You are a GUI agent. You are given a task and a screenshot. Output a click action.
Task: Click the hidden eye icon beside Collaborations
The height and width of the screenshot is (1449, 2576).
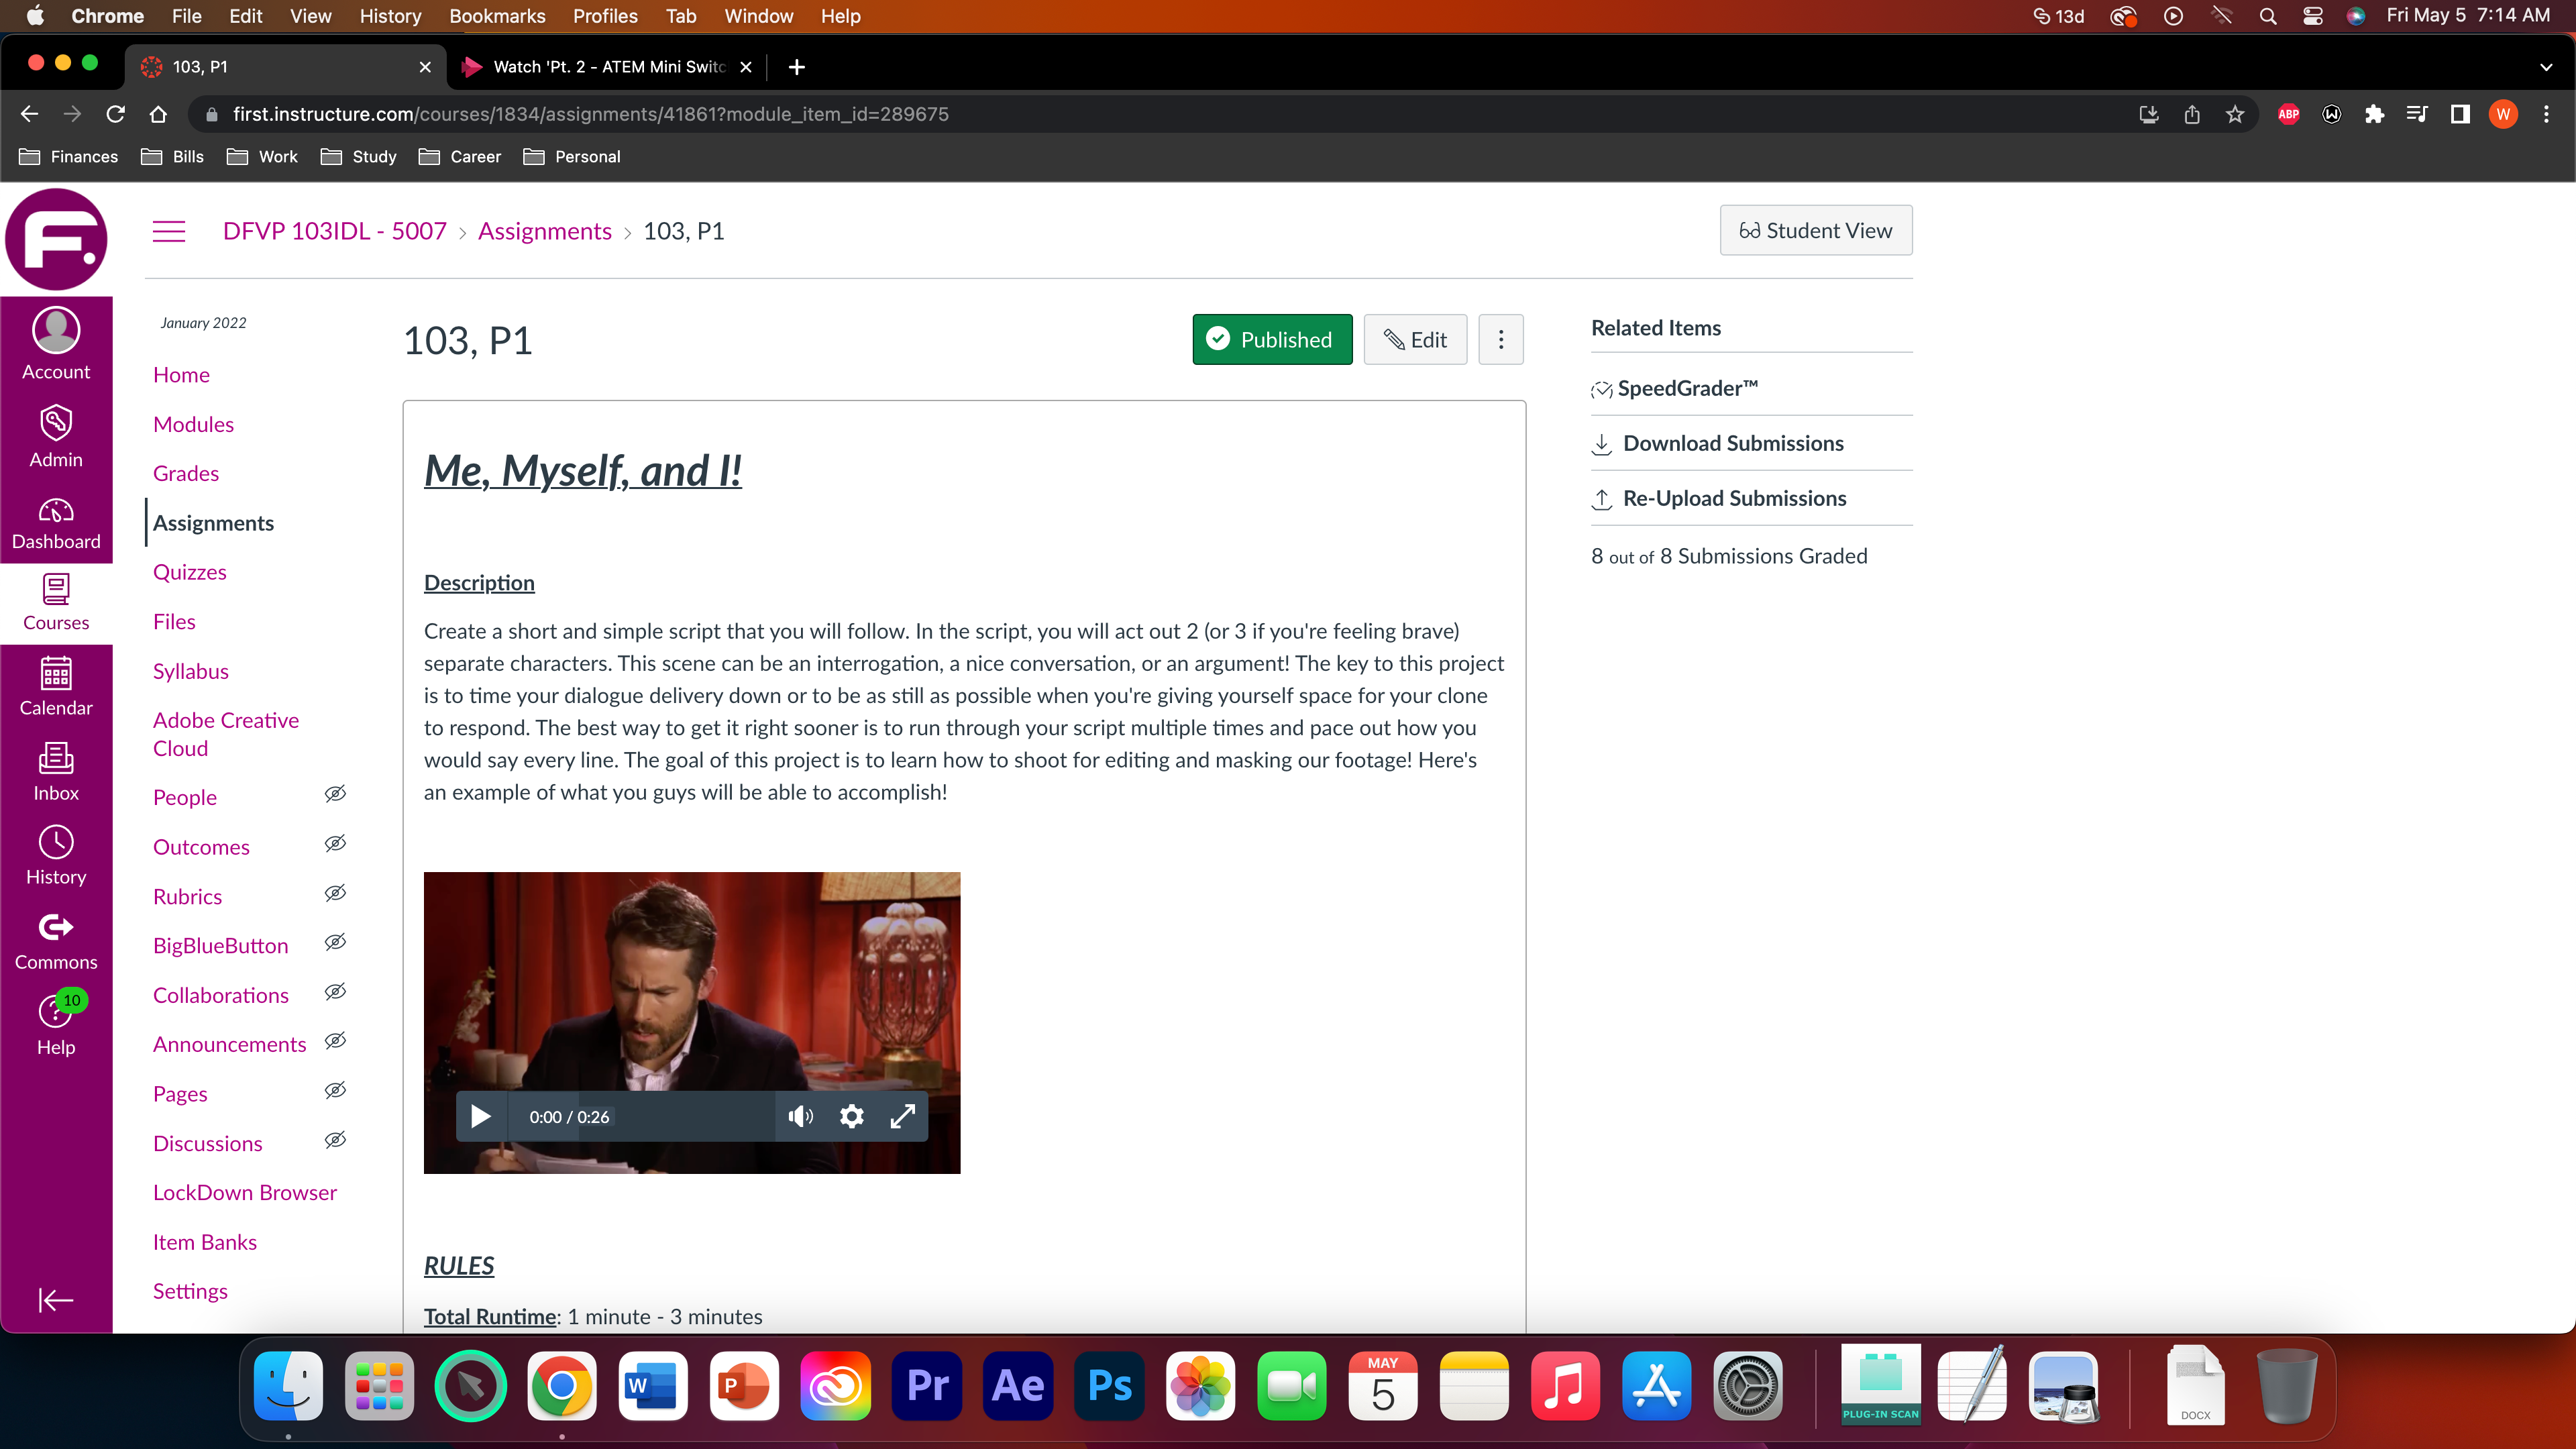point(336,992)
